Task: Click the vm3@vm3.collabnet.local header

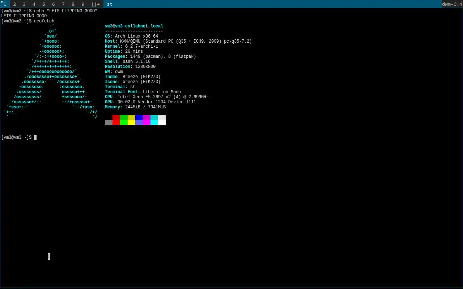Action: click(134, 26)
